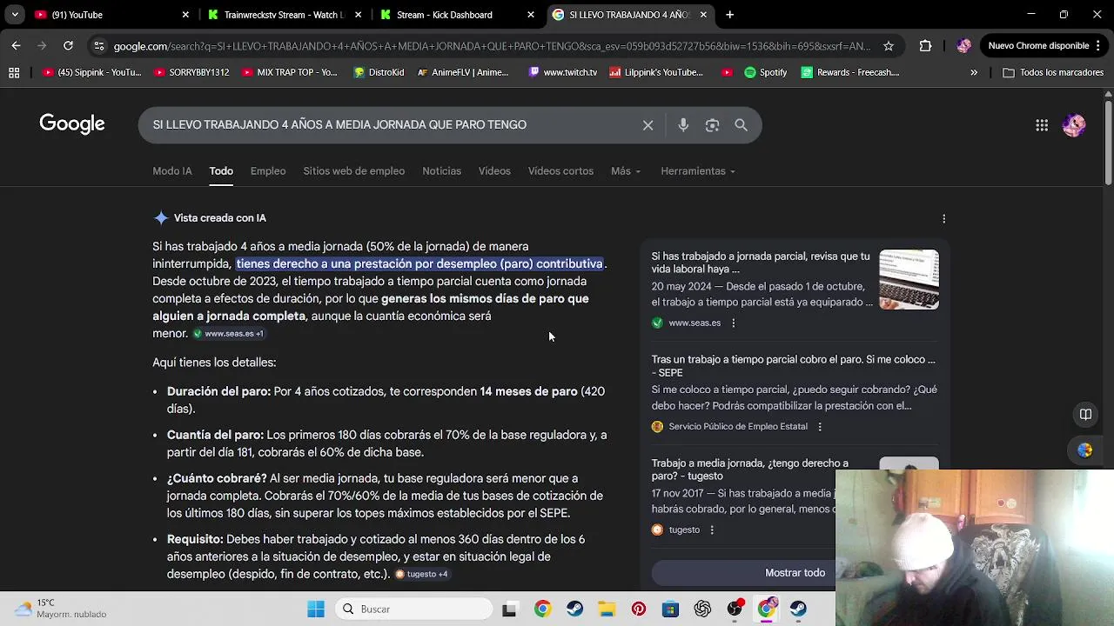The image size is (1114, 626).
Task: Select Sitios web de empleo tab
Action: pos(354,171)
